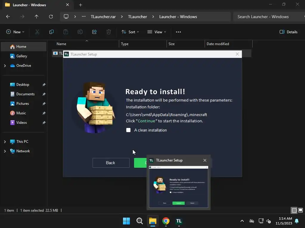This screenshot has height=228, width=305.
Task: Open the New item dropdown in Explorer
Action: tap(15, 32)
